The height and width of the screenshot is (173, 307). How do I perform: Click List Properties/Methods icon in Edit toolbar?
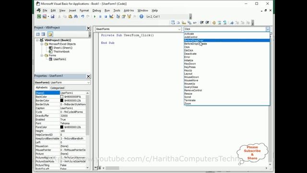click(173, 23)
